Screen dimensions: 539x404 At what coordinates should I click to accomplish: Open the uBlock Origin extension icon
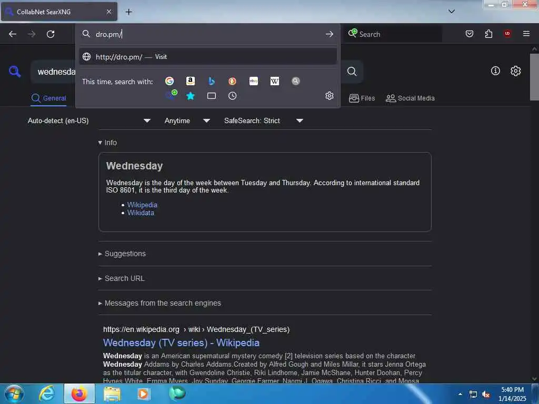(507, 34)
